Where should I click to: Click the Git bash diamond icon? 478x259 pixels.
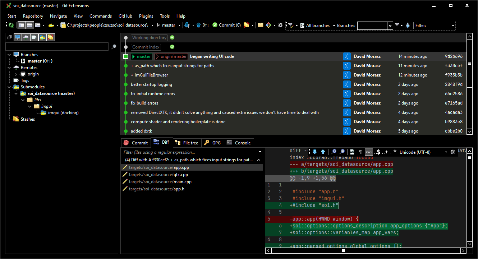[x=268, y=25]
